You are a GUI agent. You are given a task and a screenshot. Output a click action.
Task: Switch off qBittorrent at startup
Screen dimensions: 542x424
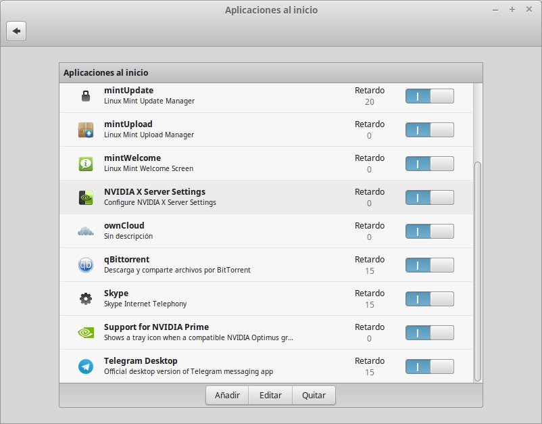click(430, 265)
